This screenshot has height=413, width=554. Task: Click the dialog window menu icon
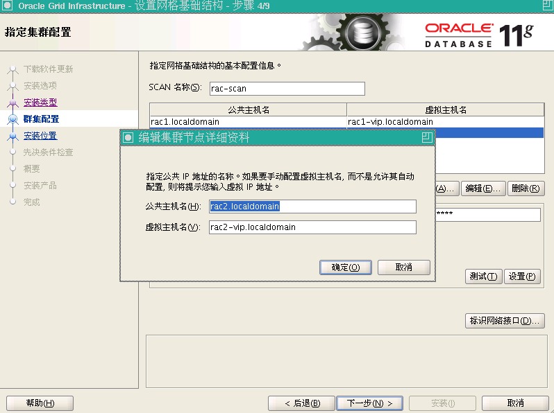[128, 137]
